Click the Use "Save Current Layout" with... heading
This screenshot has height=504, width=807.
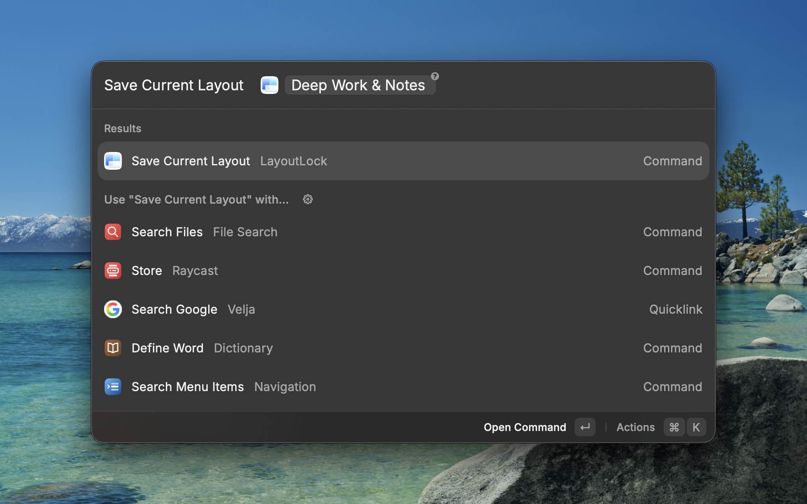pyautogui.click(x=197, y=199)
